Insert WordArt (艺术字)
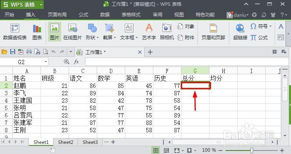The width and height of the screenshot is (291, 154). (149, 32)
